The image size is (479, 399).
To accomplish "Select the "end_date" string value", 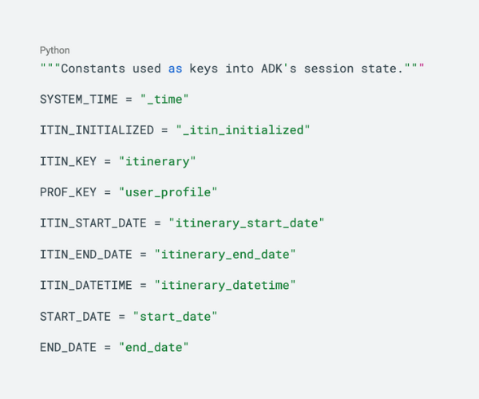I will click(154, 347).
